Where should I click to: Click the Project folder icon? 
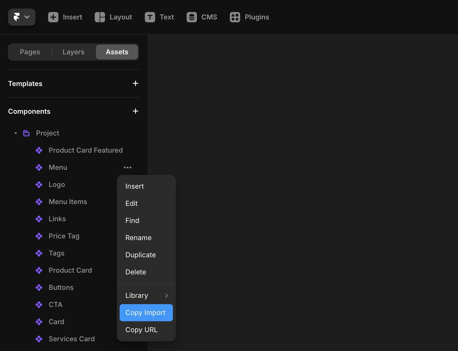point(26,133)
